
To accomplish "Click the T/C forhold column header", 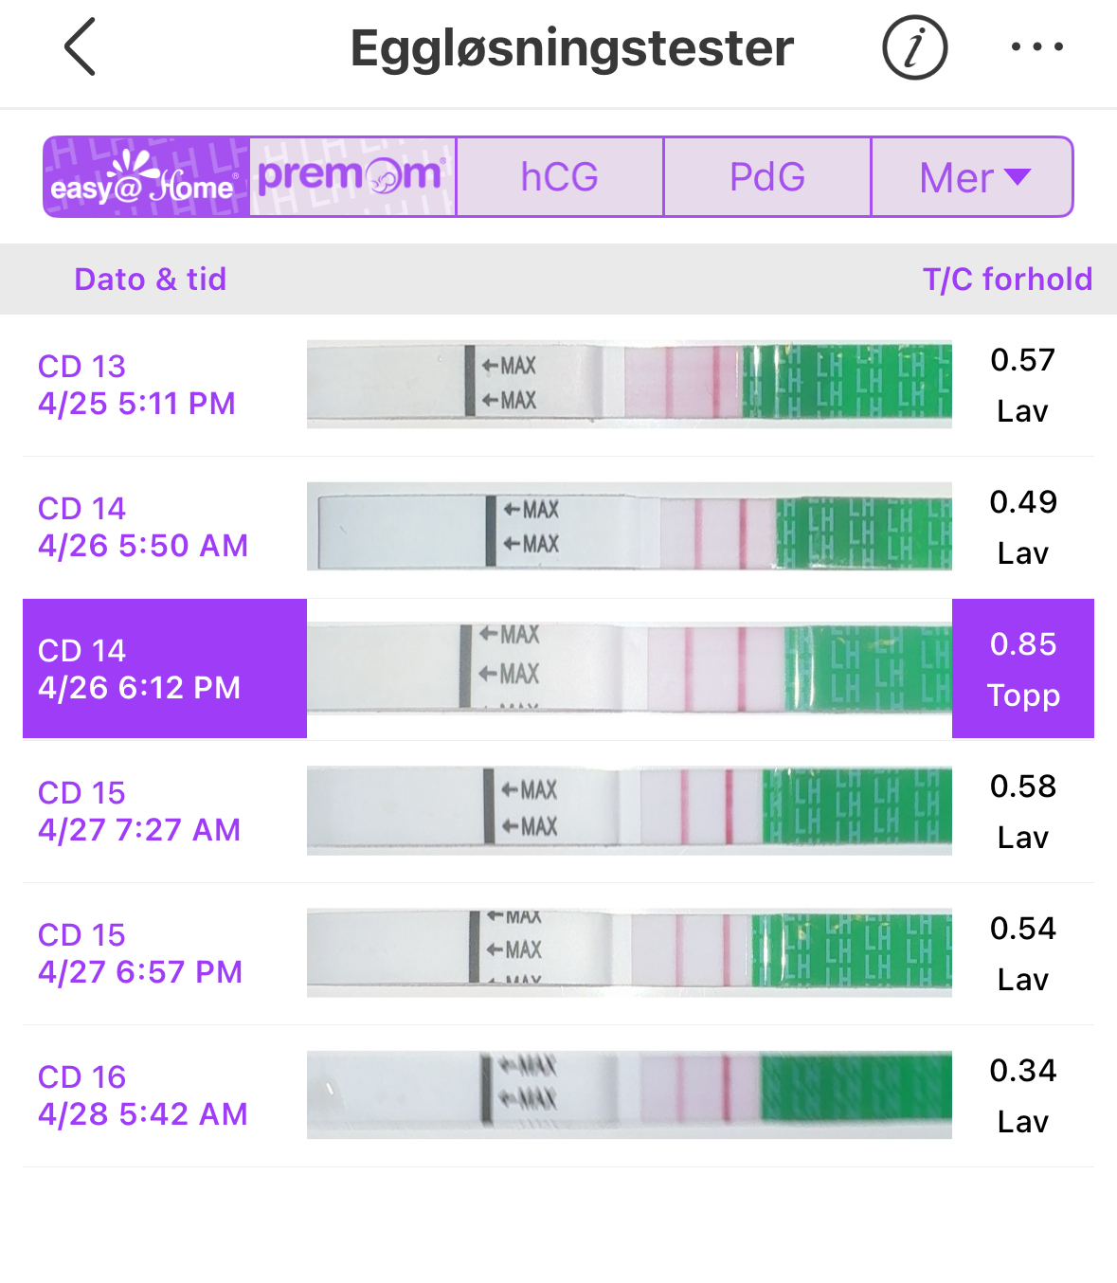I will pos(1007,280).
